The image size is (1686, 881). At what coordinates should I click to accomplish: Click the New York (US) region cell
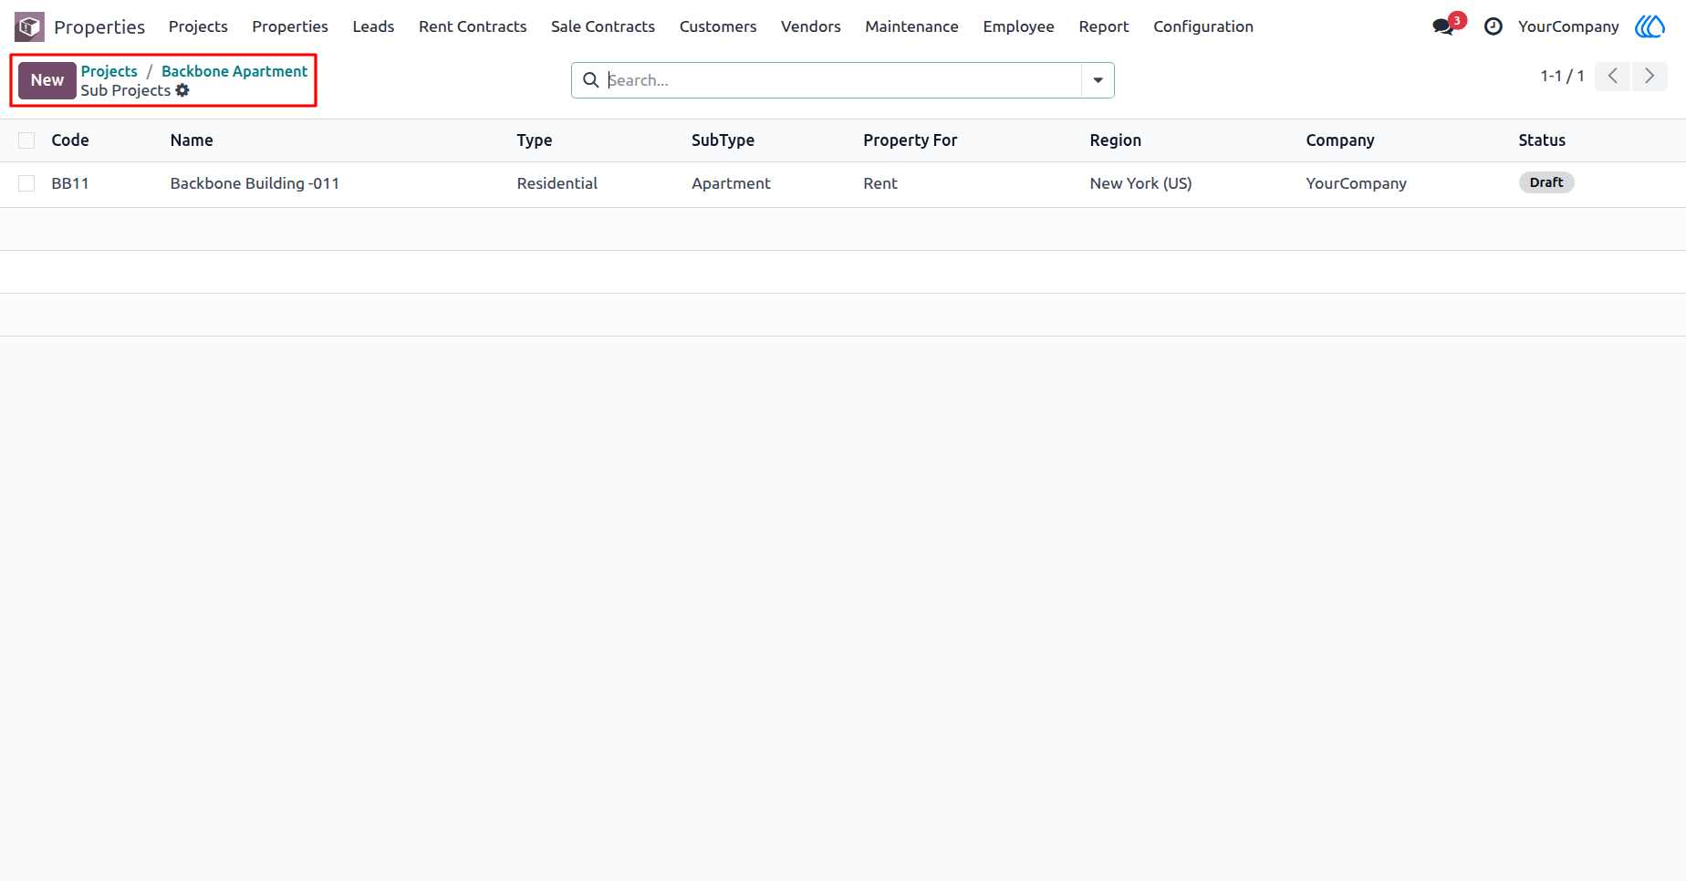(1140, 183)
